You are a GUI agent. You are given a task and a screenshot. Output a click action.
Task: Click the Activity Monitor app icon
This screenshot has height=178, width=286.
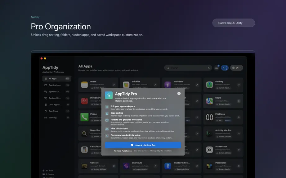click(209, 133)
